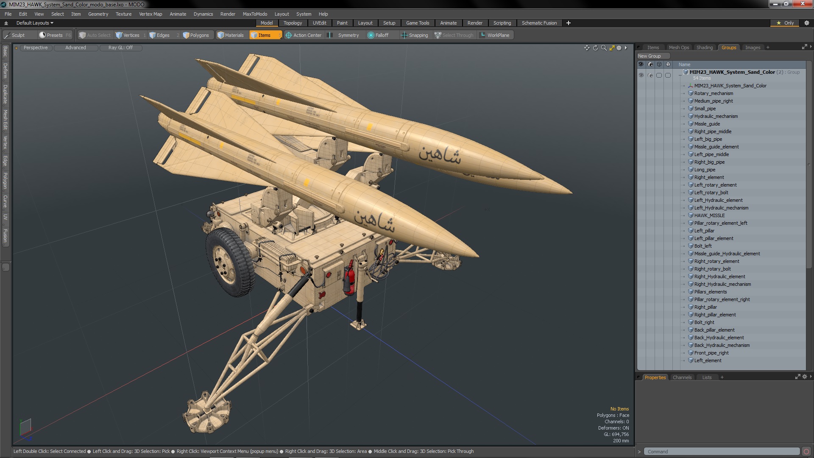
Task: Open the Default Layouts dropdown
Action: click(35, 23)
